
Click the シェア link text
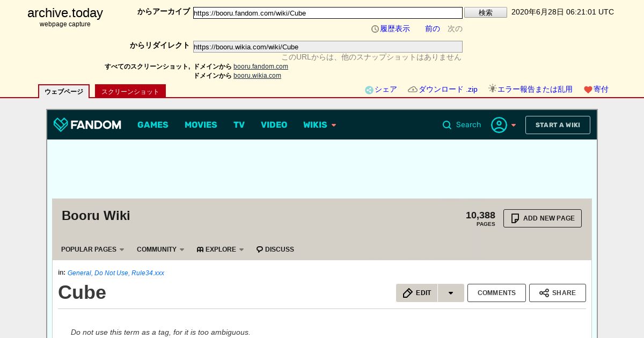point(386,90)
